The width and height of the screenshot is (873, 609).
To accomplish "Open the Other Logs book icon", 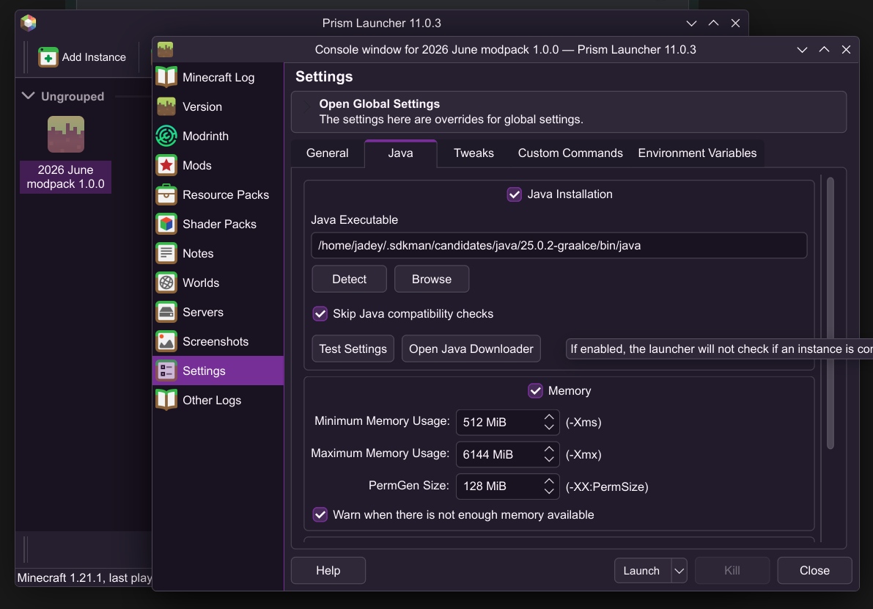I will click(166, 400).
